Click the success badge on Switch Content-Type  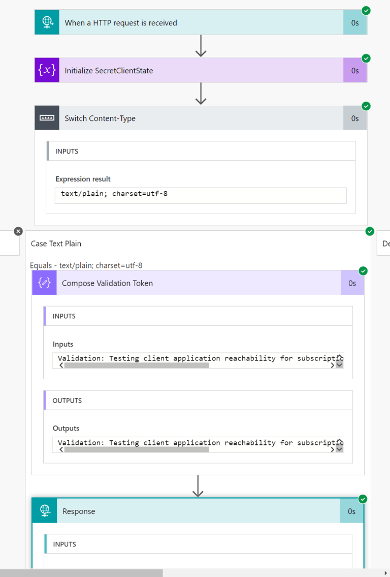click(x=366, y=106)
